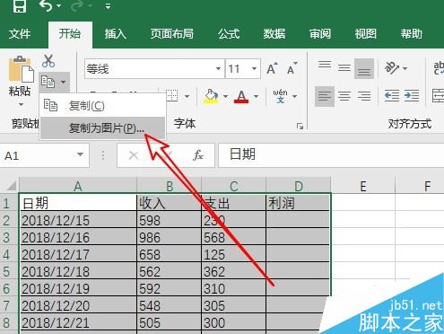Image resolution: width=444 pixels, height=334 pixels.
Task: Open the Borders dropdown arrow
Action: click(x=187, y=96)
